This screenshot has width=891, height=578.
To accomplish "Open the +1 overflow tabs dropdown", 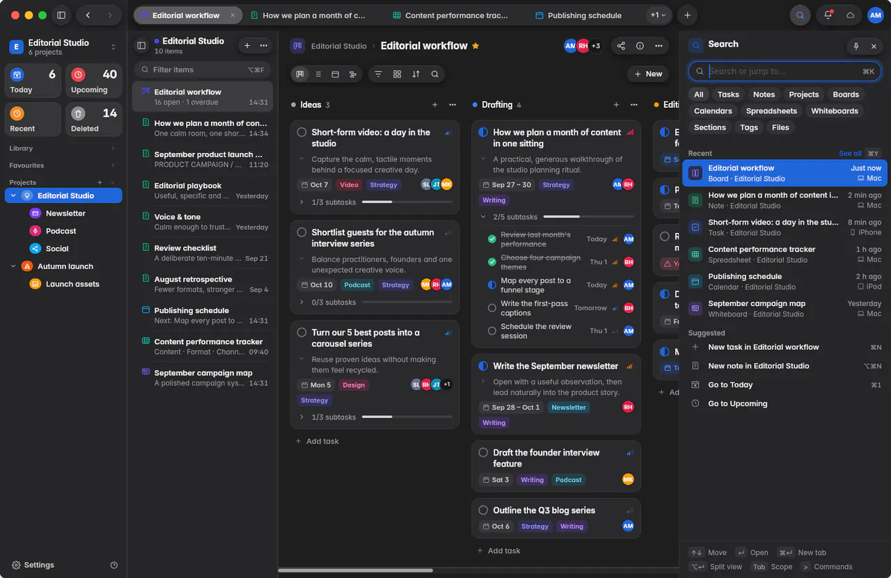I will coord(658,15).
